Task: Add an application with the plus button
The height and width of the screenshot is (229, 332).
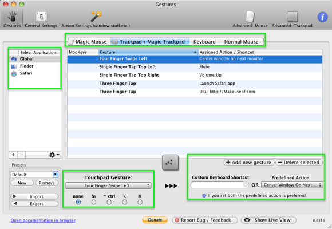Action: 13,155
